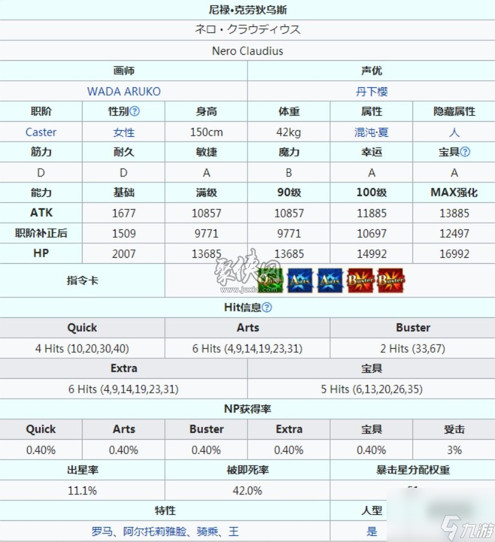The width and height of the screenshot is (495, 542).
Task: Click the 职阶补正后 row label
Action: click(x=41, y=233)
